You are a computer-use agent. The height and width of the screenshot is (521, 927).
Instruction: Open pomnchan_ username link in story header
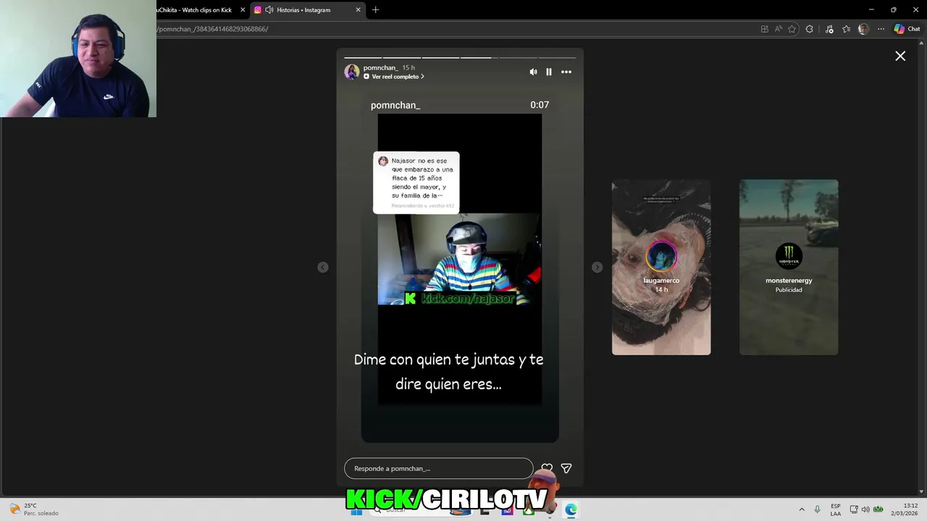point(380,67)
